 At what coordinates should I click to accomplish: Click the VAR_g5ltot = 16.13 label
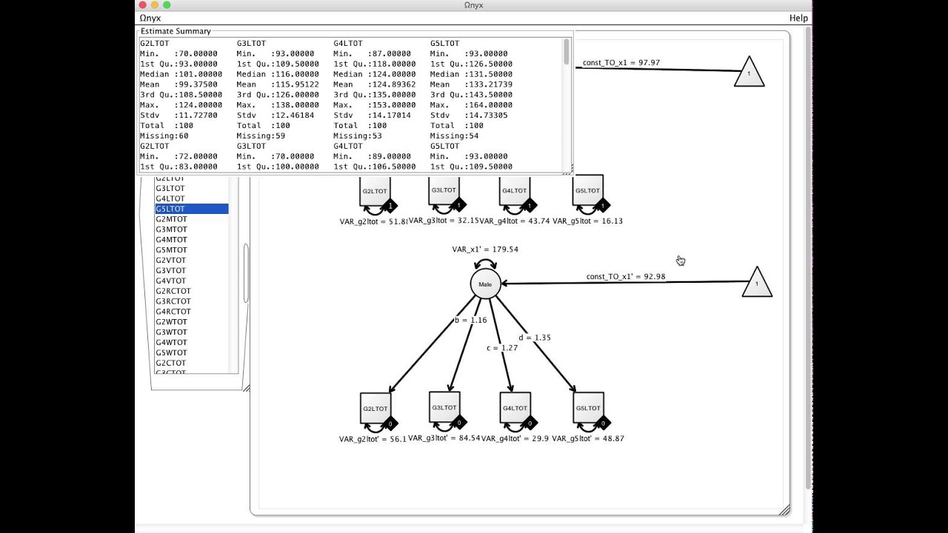pos(587,221)
